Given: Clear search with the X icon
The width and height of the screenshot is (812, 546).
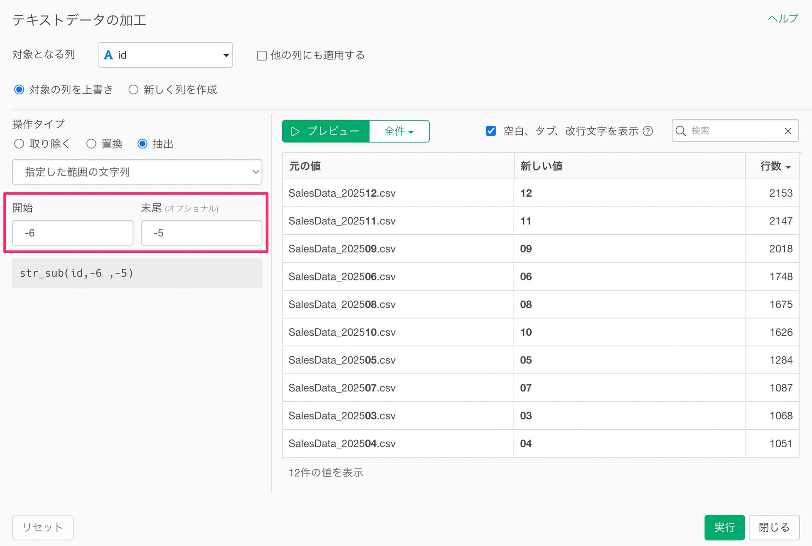Looking at the screenshot, I should (788, 131).
